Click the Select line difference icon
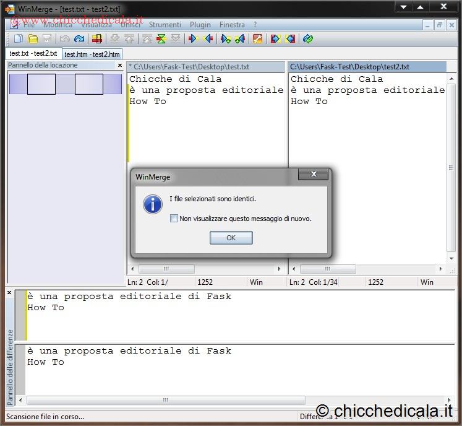Viewport: 462px width, 426px height. 97,39
